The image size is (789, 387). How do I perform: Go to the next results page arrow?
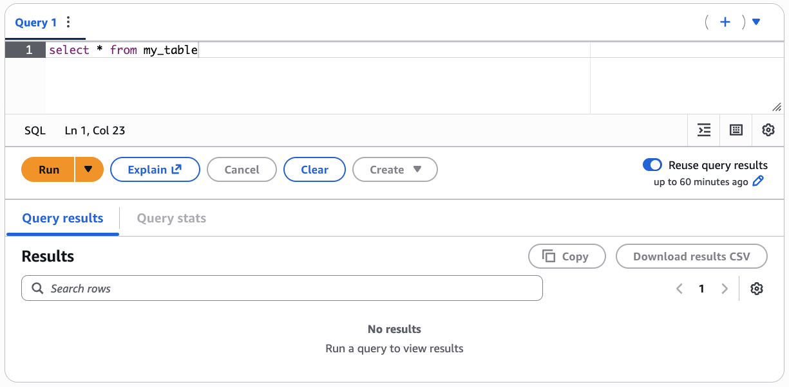pyautogui.click(x=725, y=288)
